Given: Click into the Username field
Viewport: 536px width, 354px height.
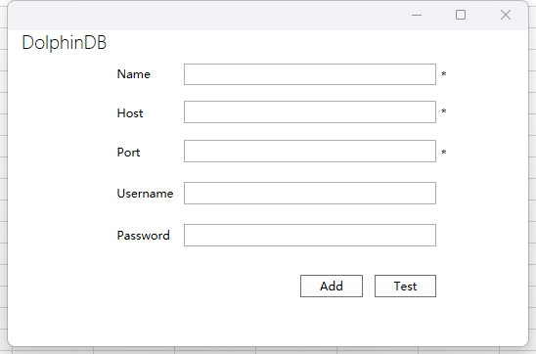Looking at the screenshot, I should [x=310, y=193].
